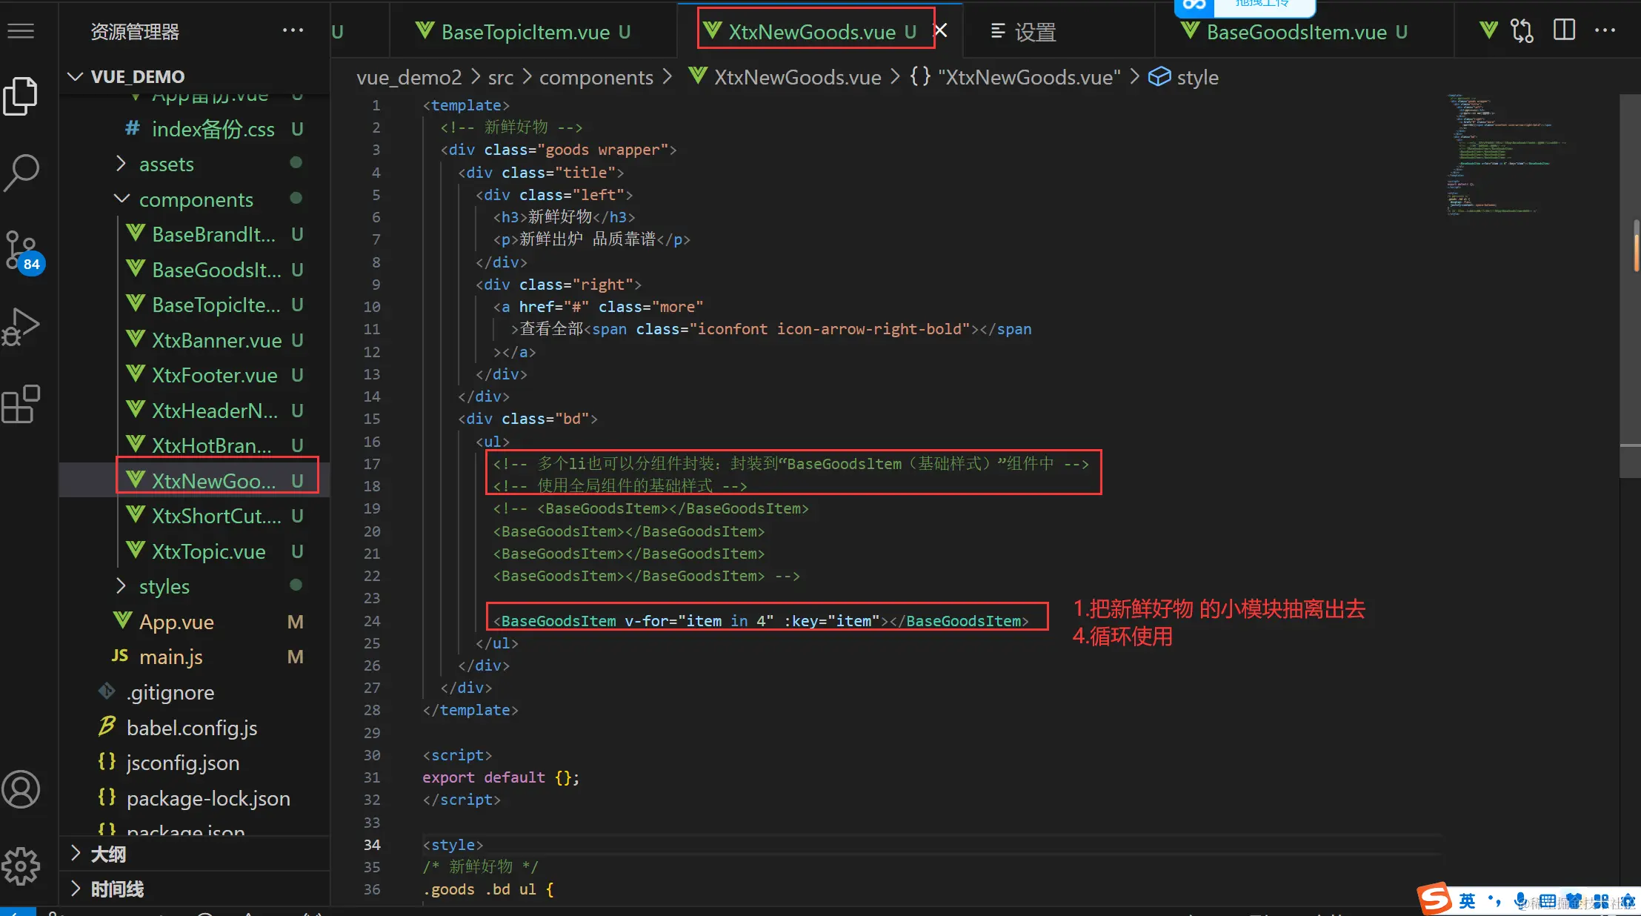This screenshot has width=1641, height=916.
Task: Collapse the components folder
Action: pos(196,200)
